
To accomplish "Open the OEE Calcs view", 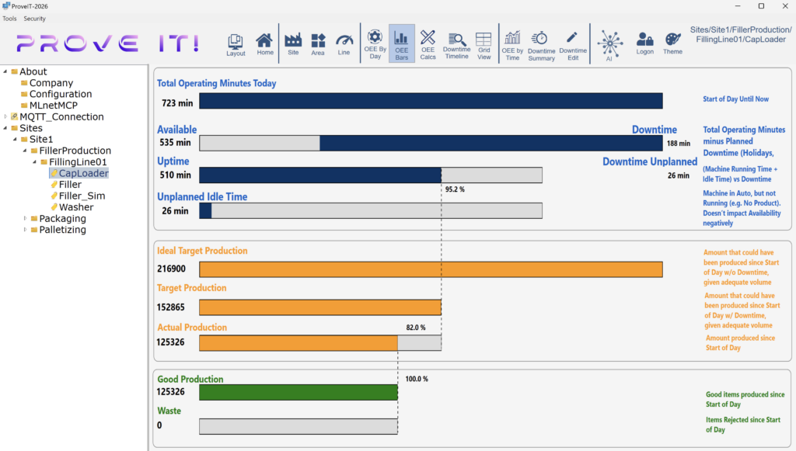I will (x=428, y=43).
